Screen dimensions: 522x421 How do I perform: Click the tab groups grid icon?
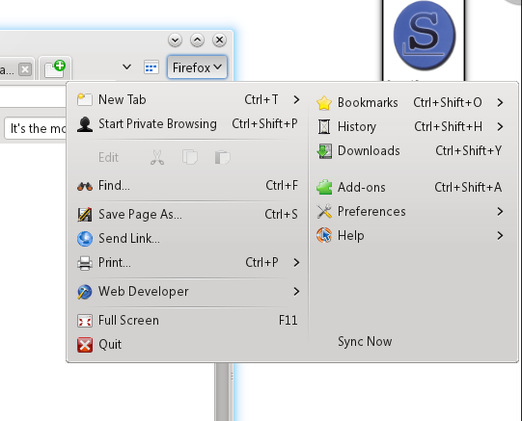pyautogui.click(x=151, y=67)
